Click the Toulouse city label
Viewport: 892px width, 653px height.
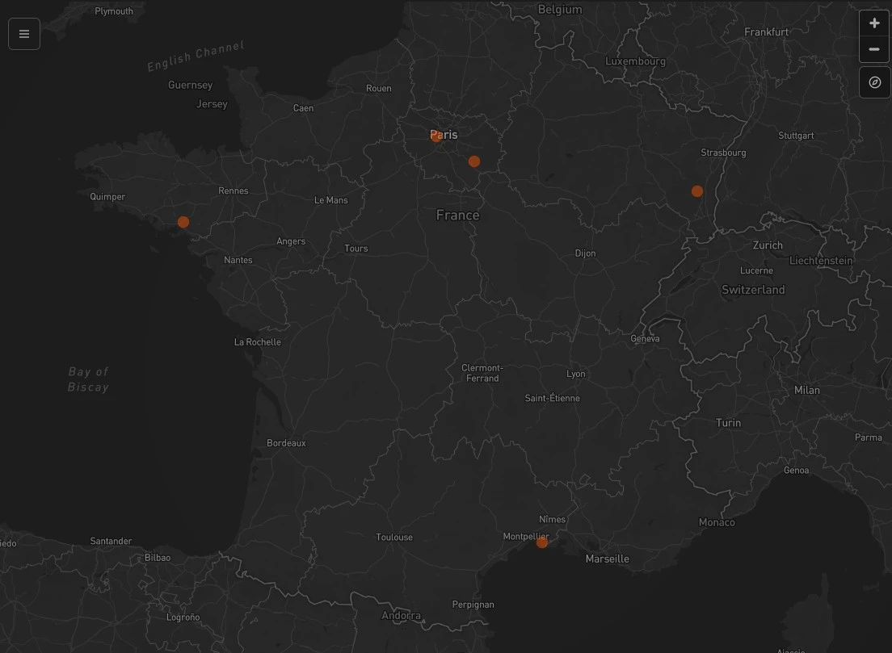[393, 536]
